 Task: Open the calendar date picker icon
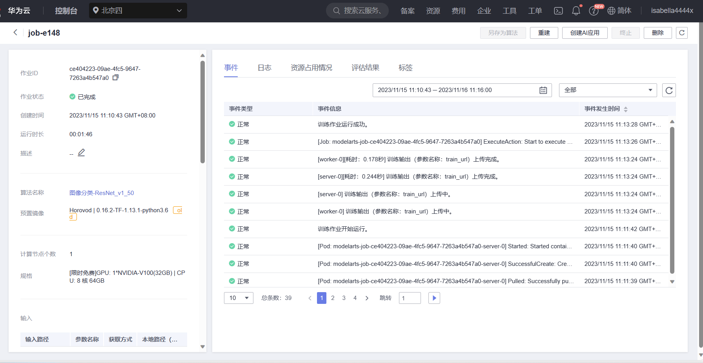(543, 90)
